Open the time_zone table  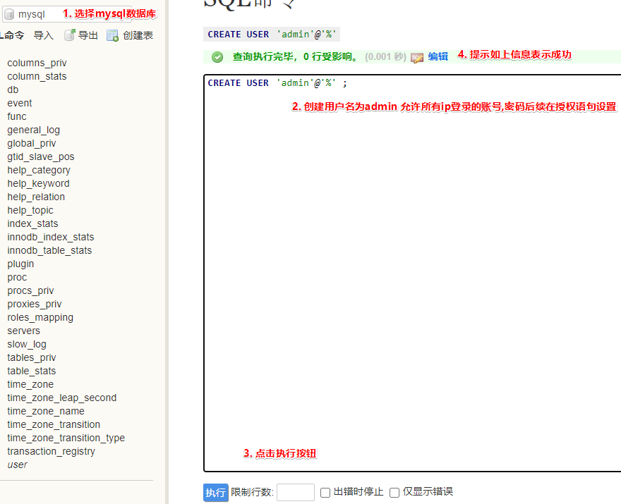pyautogui.click(x=30, y=385)
